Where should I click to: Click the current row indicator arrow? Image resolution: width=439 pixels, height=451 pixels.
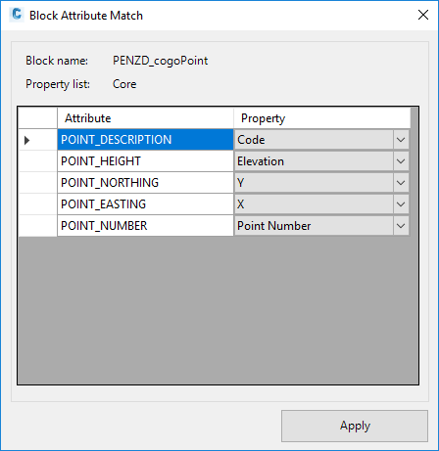point(27,140)
